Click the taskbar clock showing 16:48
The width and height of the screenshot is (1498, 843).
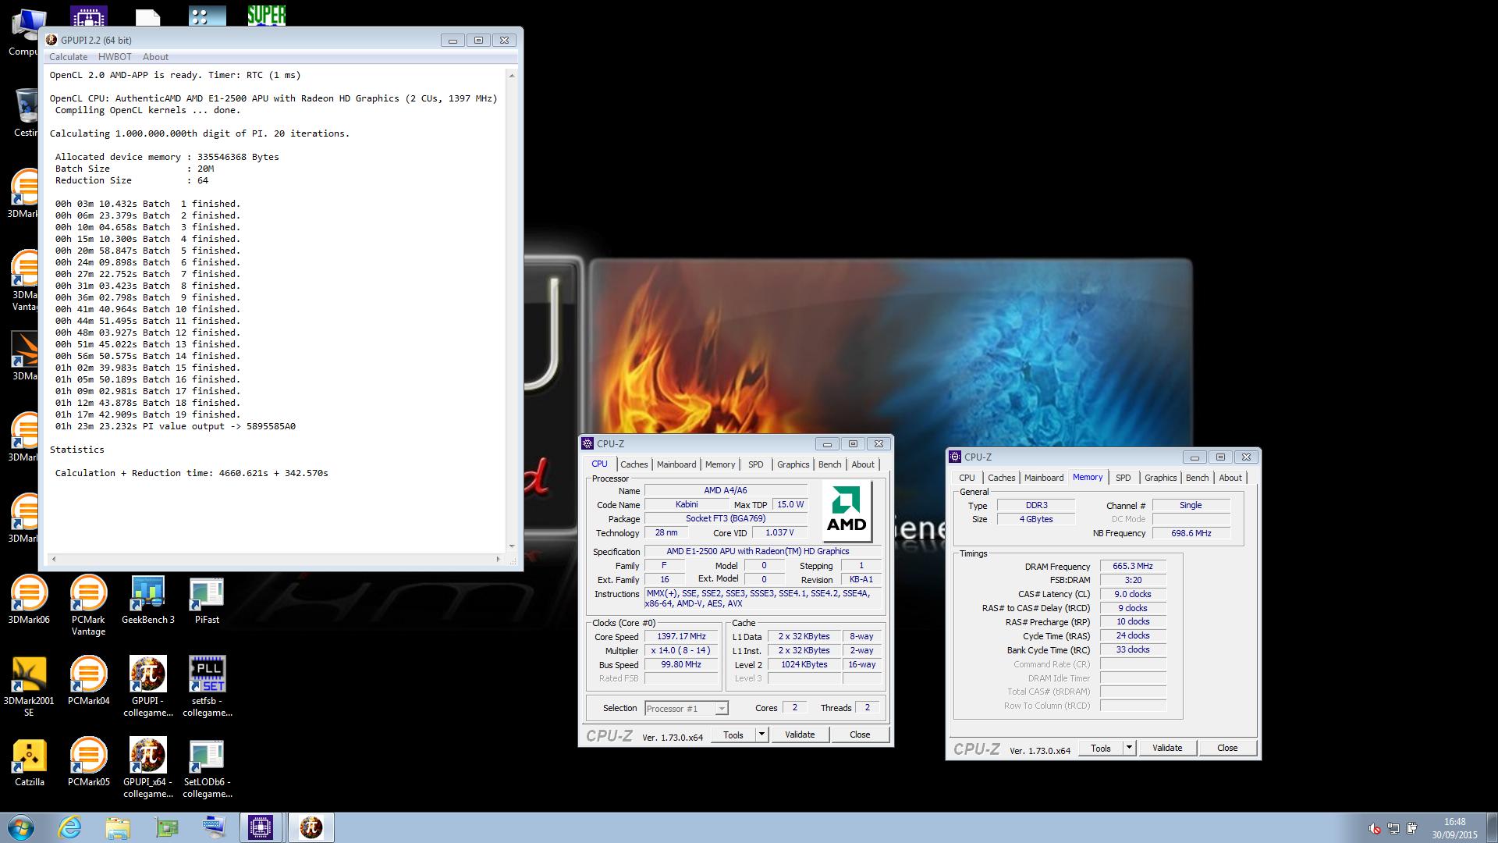(1454, 828)
